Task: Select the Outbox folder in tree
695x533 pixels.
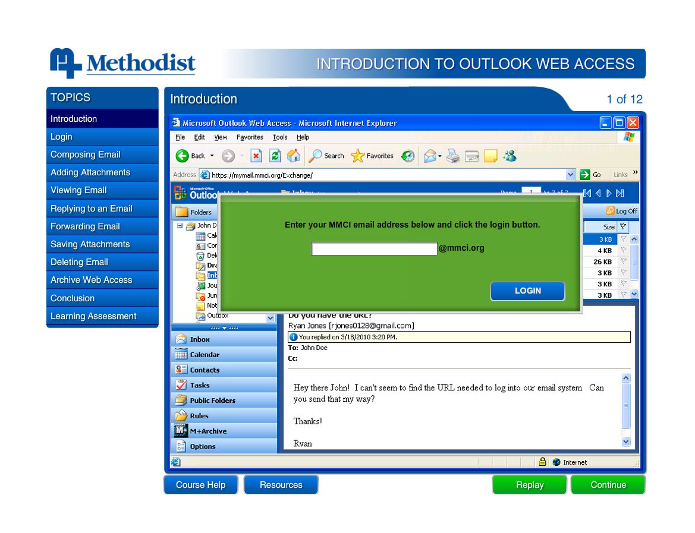Action: point(218,316)
